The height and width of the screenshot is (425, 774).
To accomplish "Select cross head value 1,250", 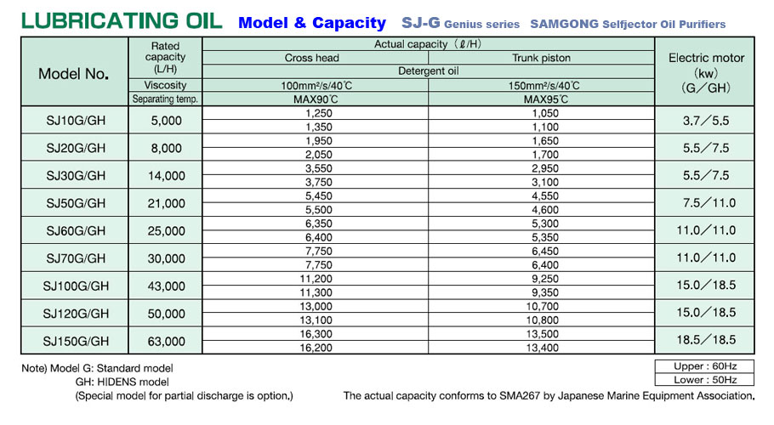I will point(318,113).
